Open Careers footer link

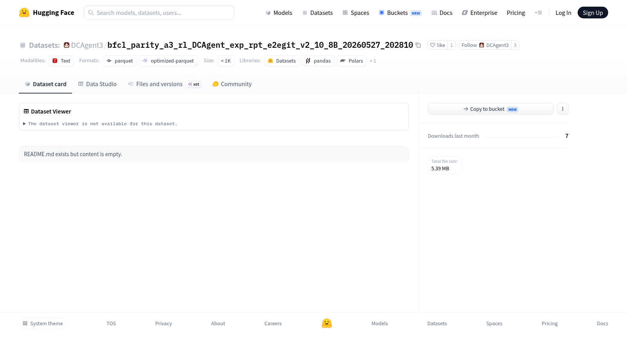(x=273, y=323)
